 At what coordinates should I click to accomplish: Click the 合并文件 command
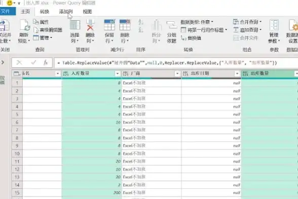pyautogui.click(x=245, y=38)
